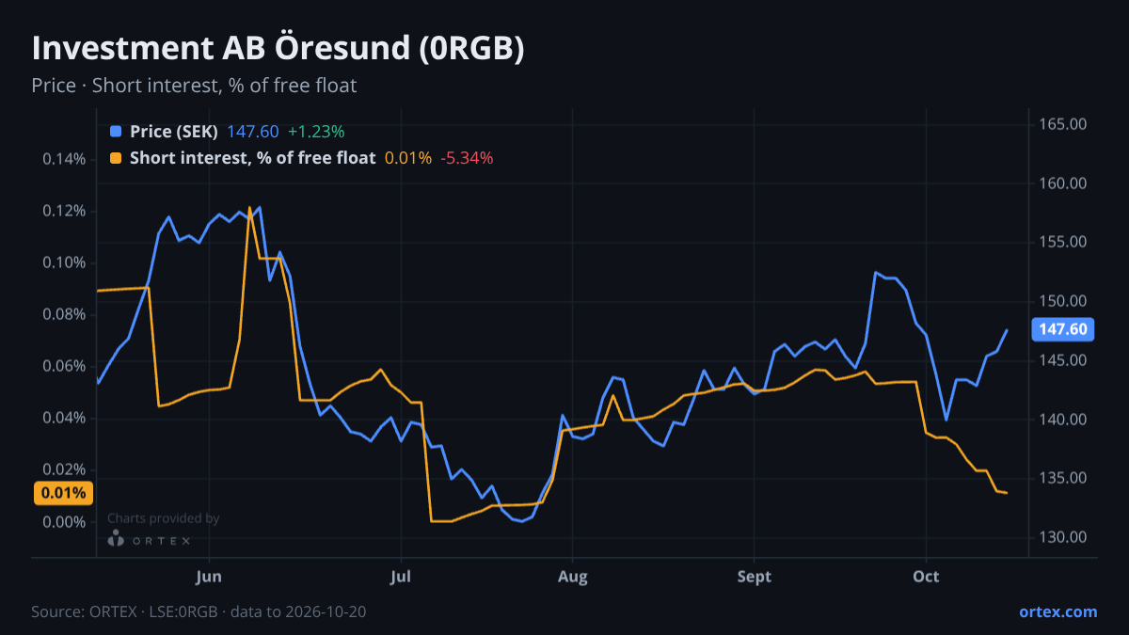1129x635 pixels.
Task: Click the Sept label on the time axis
Action: click(755, 577)
